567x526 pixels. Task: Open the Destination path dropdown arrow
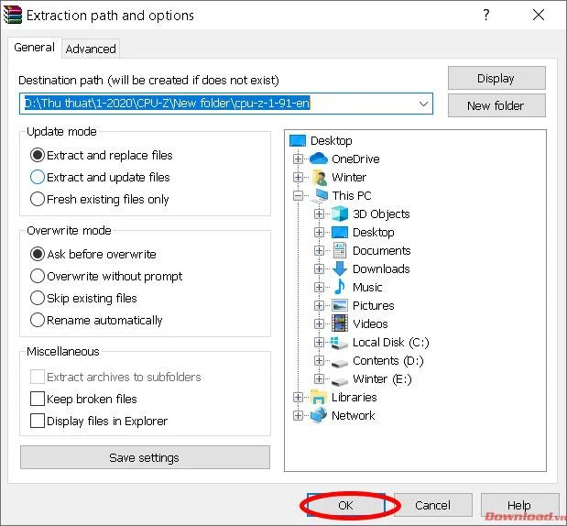pyautogui.click(x=423, y=104)
